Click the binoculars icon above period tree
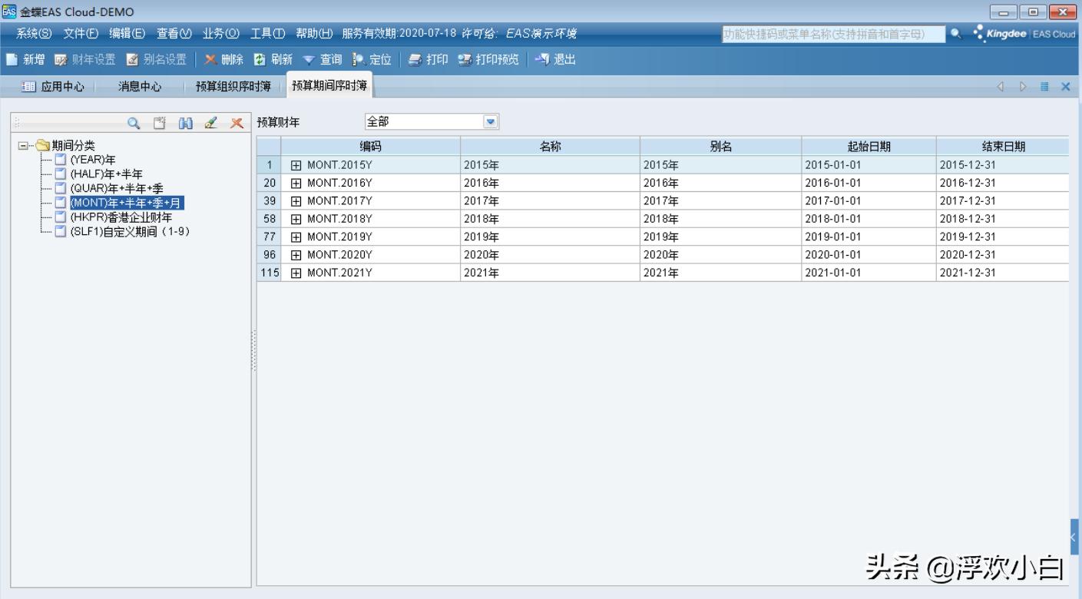This screenshot has height=599, width=1082. click(185, 123)
